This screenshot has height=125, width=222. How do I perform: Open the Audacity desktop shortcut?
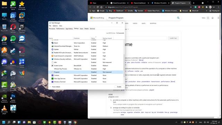[13, 62]
